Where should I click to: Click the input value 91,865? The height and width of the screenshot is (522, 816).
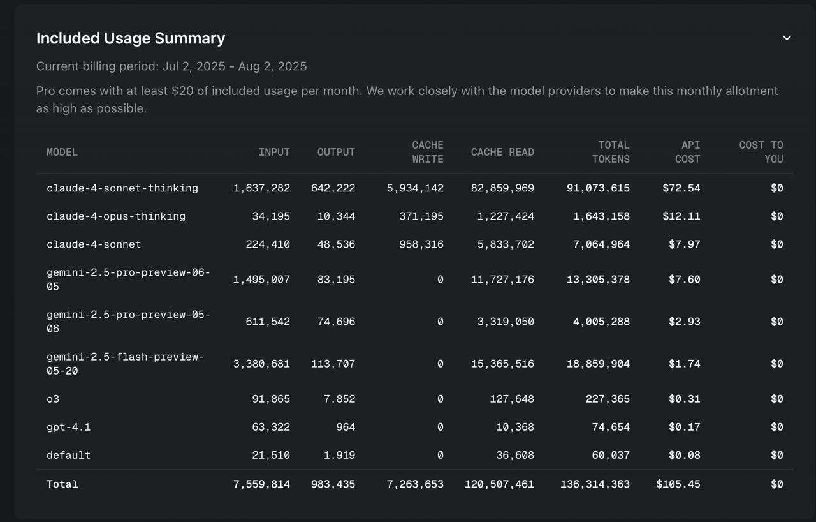pyautogui.click(x=271, y=399)
